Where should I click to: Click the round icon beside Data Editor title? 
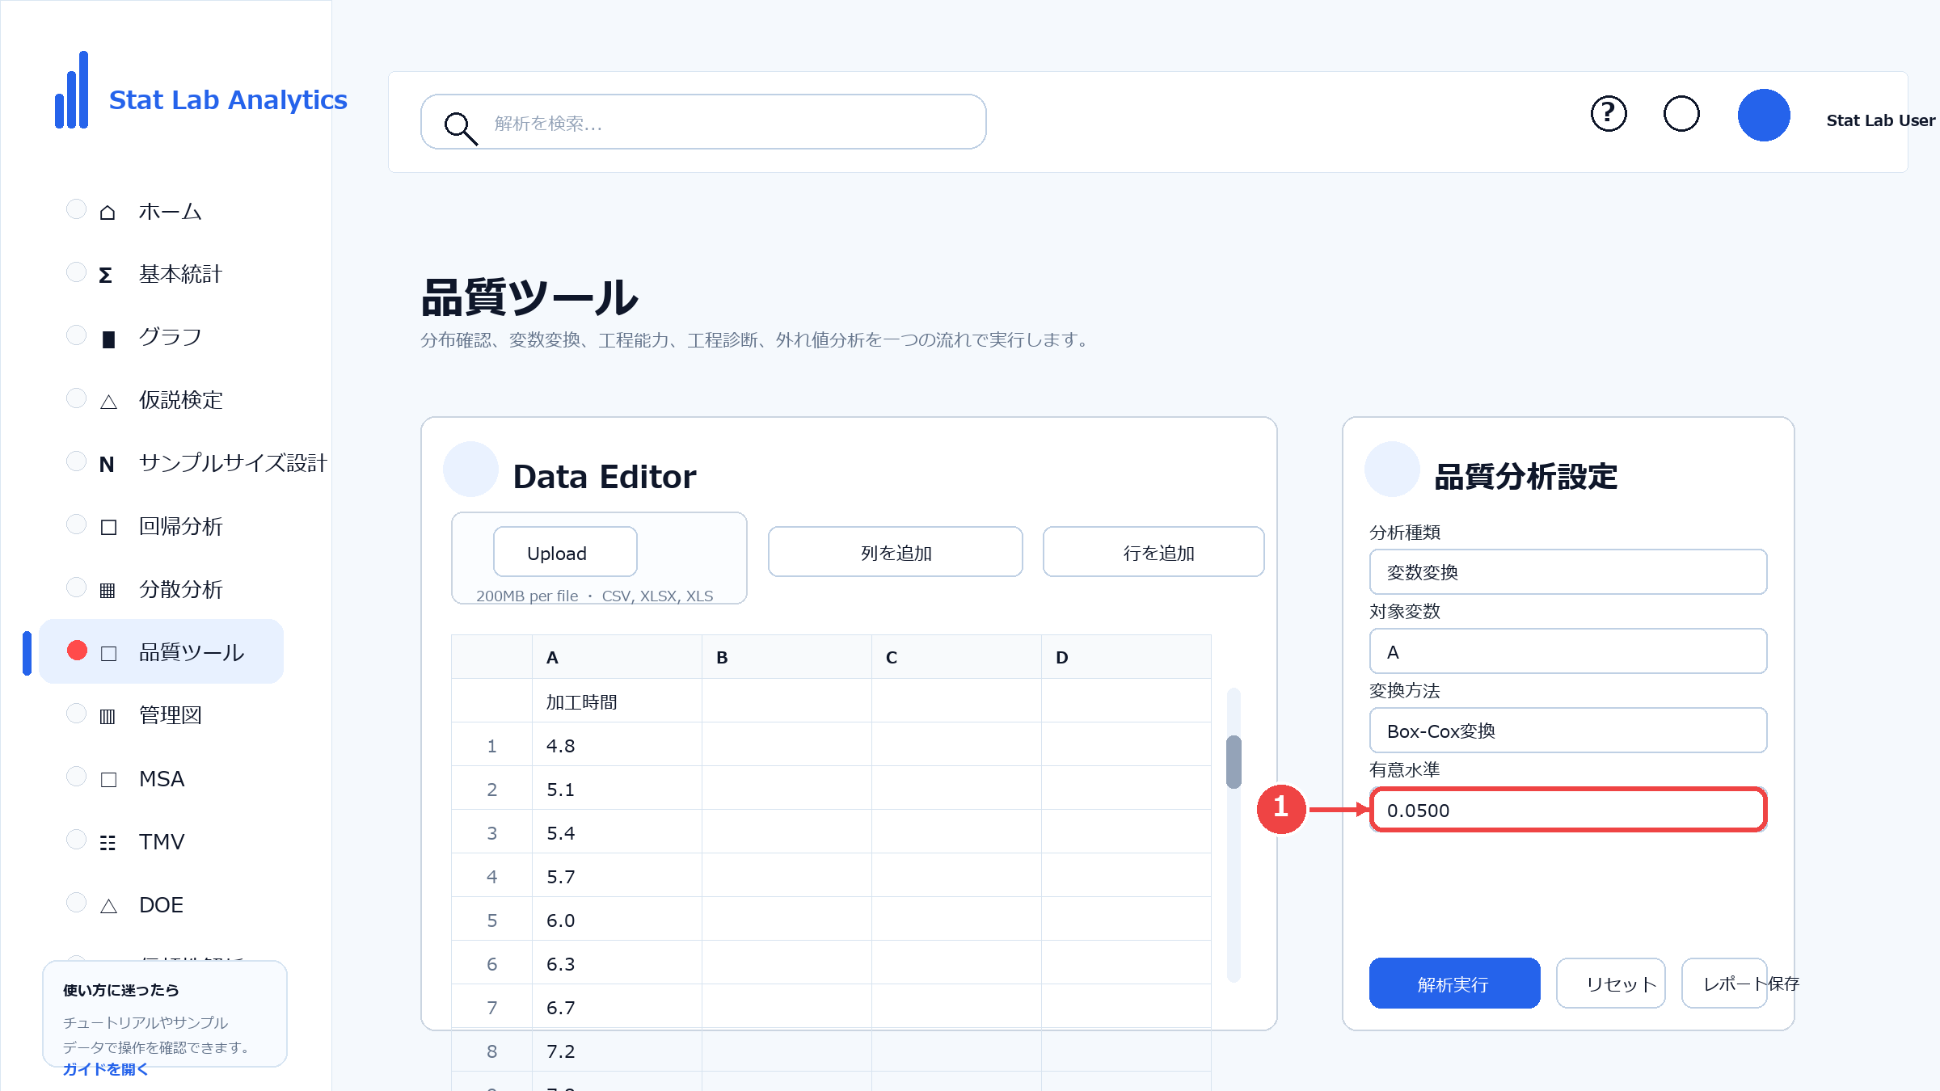point(470,469)
